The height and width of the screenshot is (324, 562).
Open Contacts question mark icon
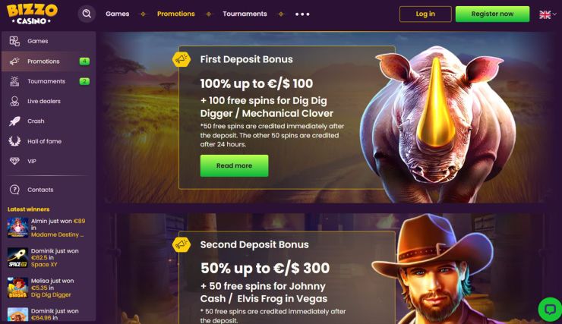pyautogui.click(x=14, y=190)
